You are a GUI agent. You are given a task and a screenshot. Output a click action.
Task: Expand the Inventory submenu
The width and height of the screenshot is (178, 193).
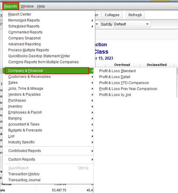48,106
